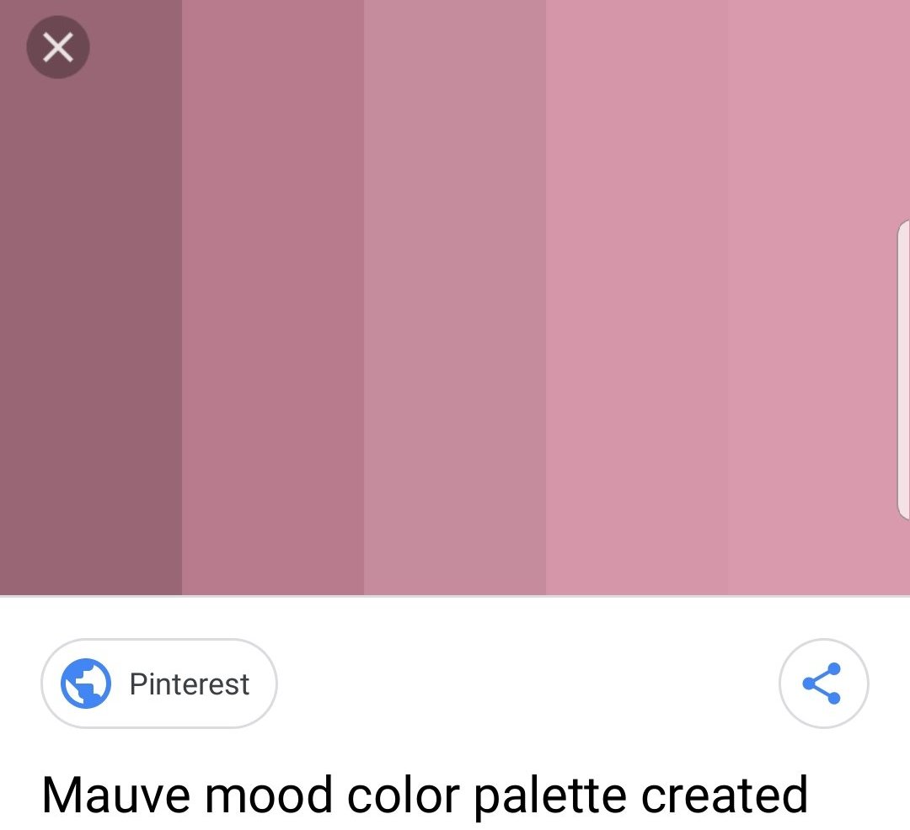Tap the circular share button outline
This screenshot has width=910, height=830.
[x=823, y=684]
